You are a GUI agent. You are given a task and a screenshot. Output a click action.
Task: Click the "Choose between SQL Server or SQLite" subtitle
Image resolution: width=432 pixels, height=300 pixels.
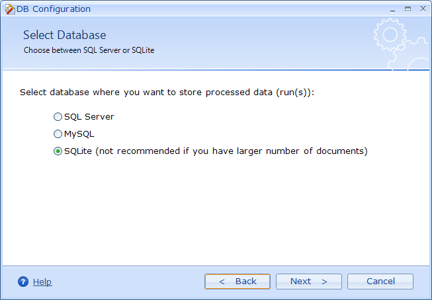pyautogui.click(x=89, y=50)
